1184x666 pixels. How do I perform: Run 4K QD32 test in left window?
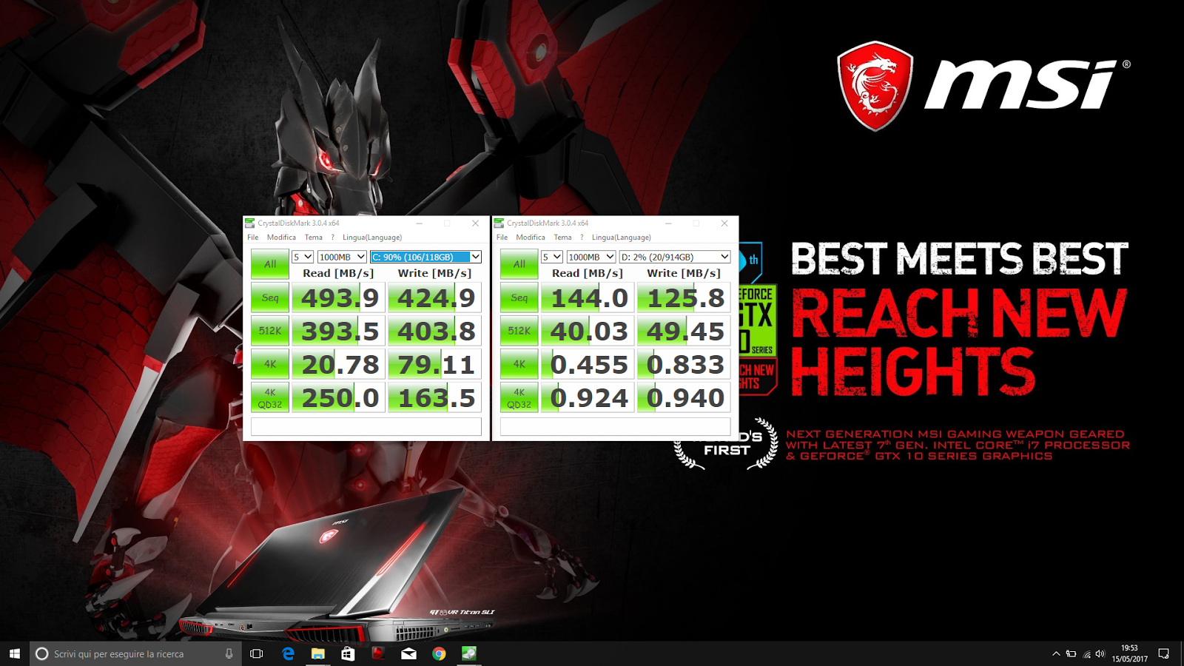click(x=270, y=397)
